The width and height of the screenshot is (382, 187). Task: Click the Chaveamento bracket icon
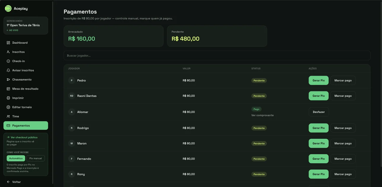pos(8,80)
